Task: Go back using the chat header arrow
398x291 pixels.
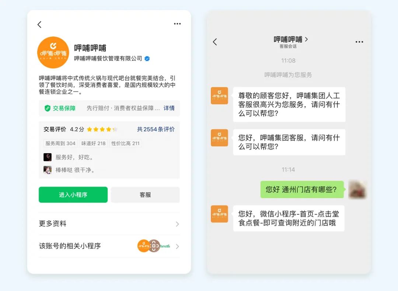Action: (215, 42)
